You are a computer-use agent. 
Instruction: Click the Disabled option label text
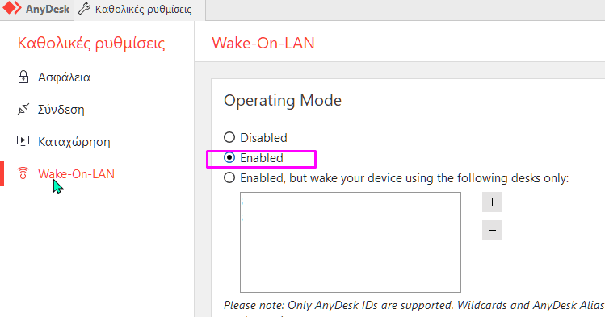coord(263,137)
